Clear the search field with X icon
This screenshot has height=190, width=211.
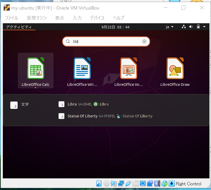coord(144,41)
